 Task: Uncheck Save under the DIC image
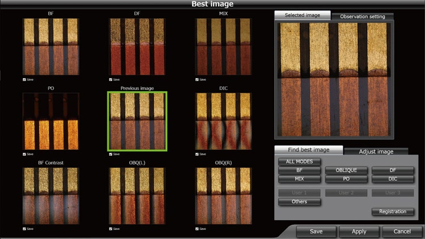[x=197, y=154]
